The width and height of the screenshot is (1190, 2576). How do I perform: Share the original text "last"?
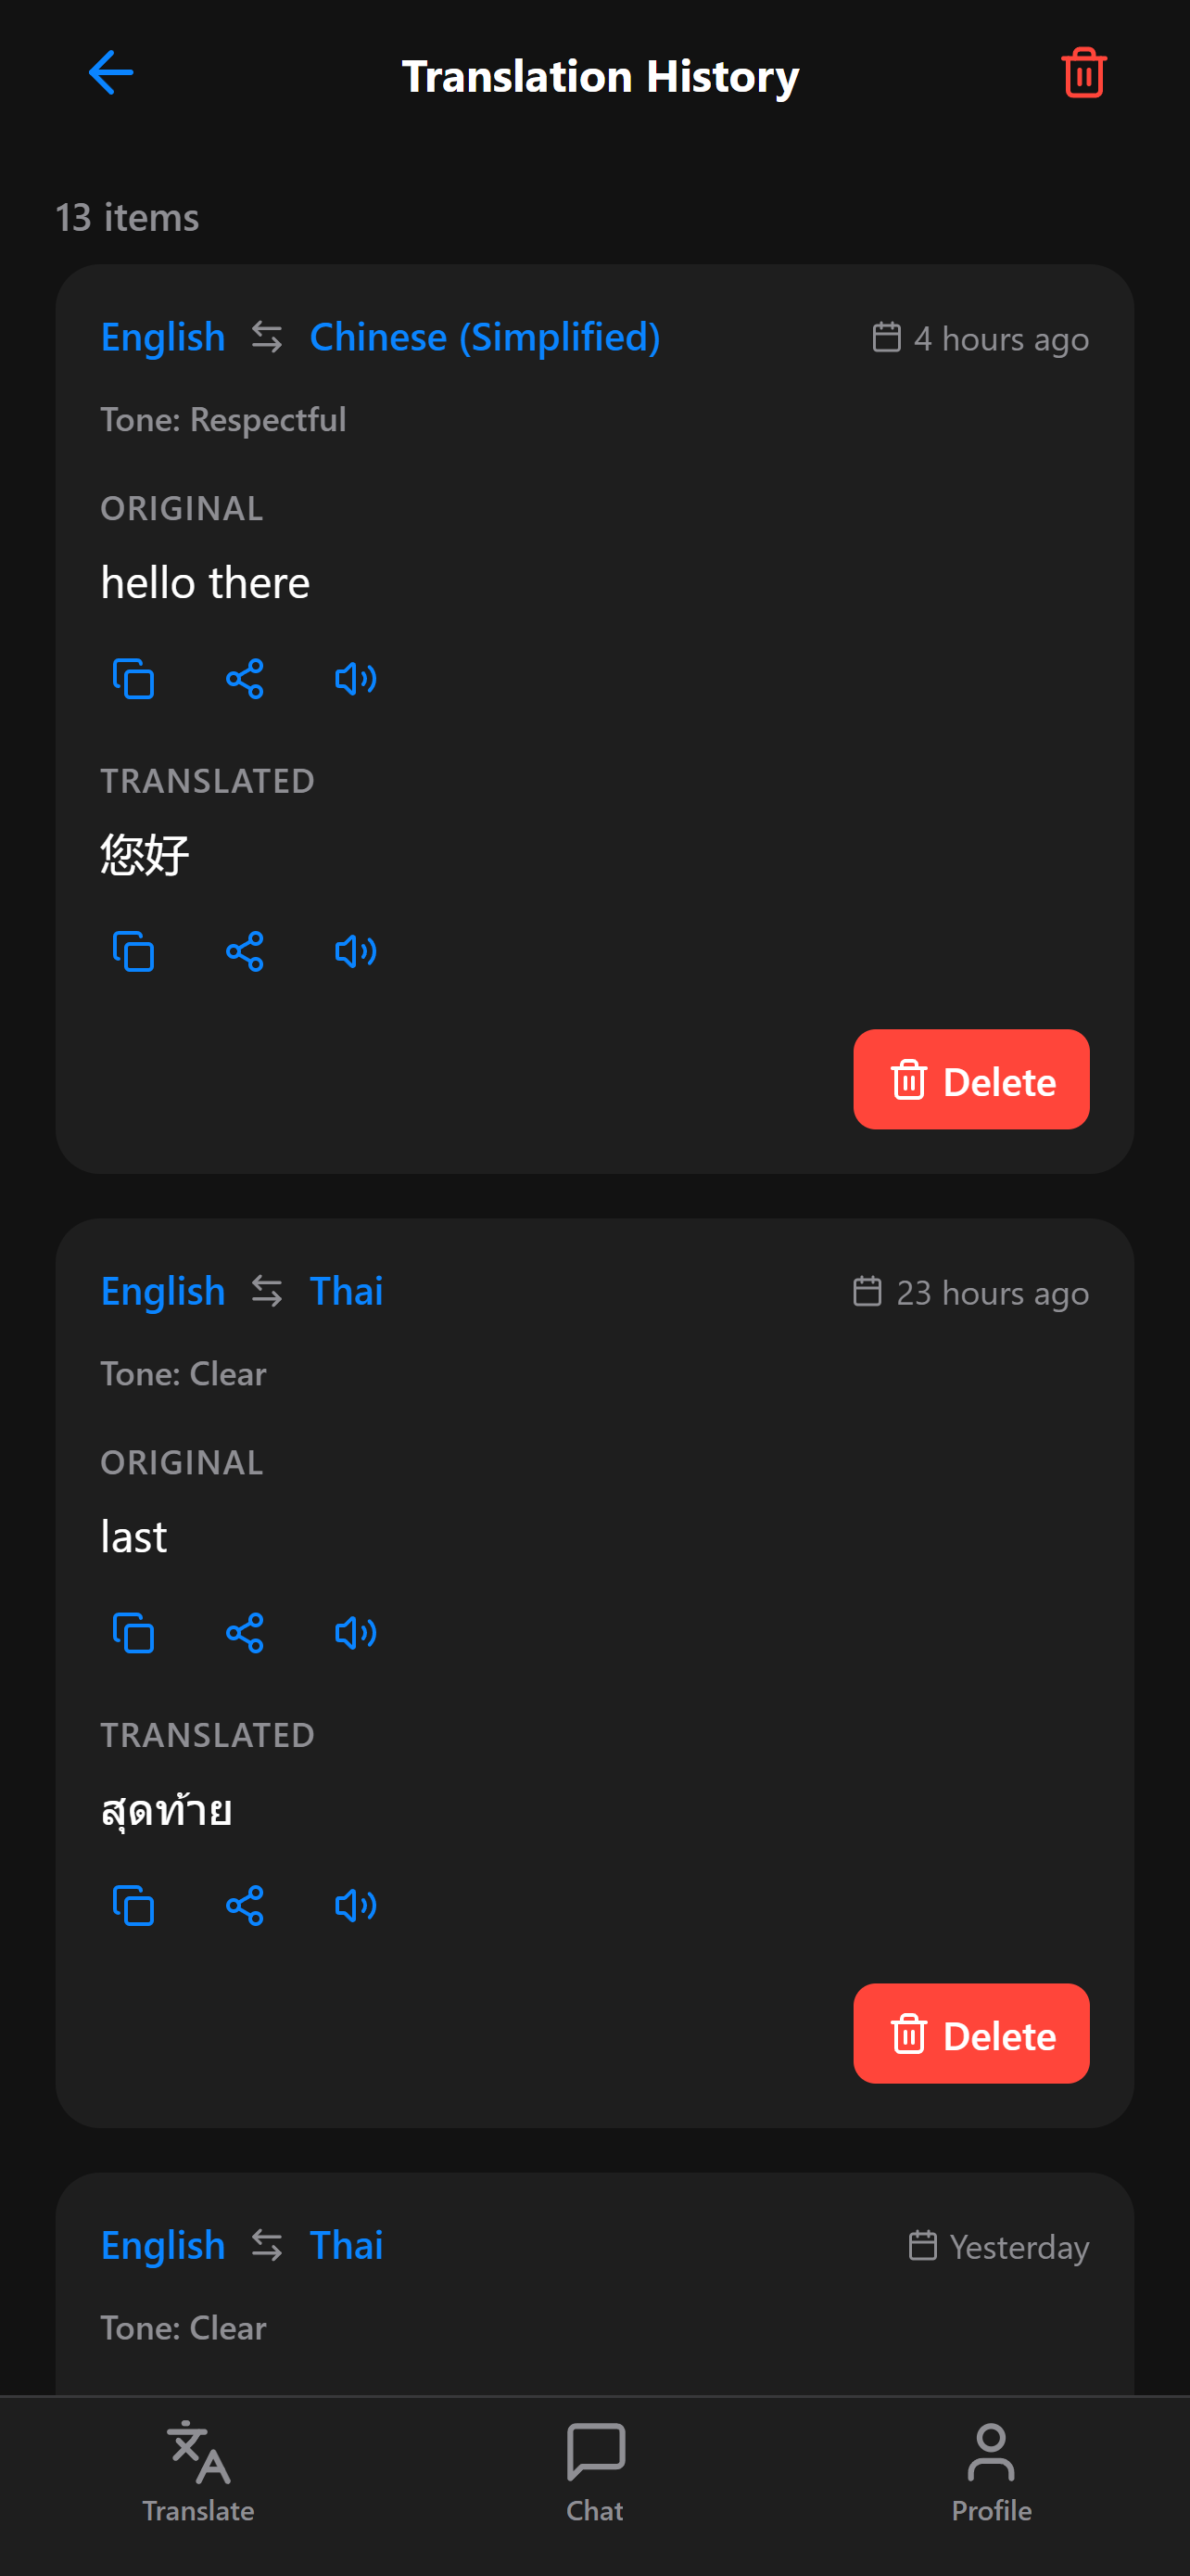click(245, 1633)
